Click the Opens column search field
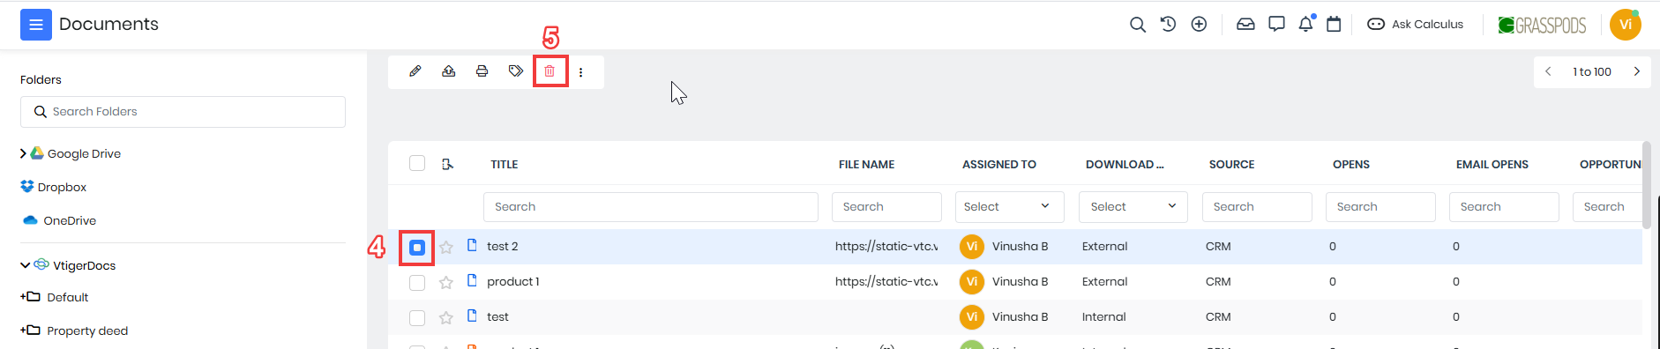The width and height of the screenshot is (1660, 349). (1380, 206)
